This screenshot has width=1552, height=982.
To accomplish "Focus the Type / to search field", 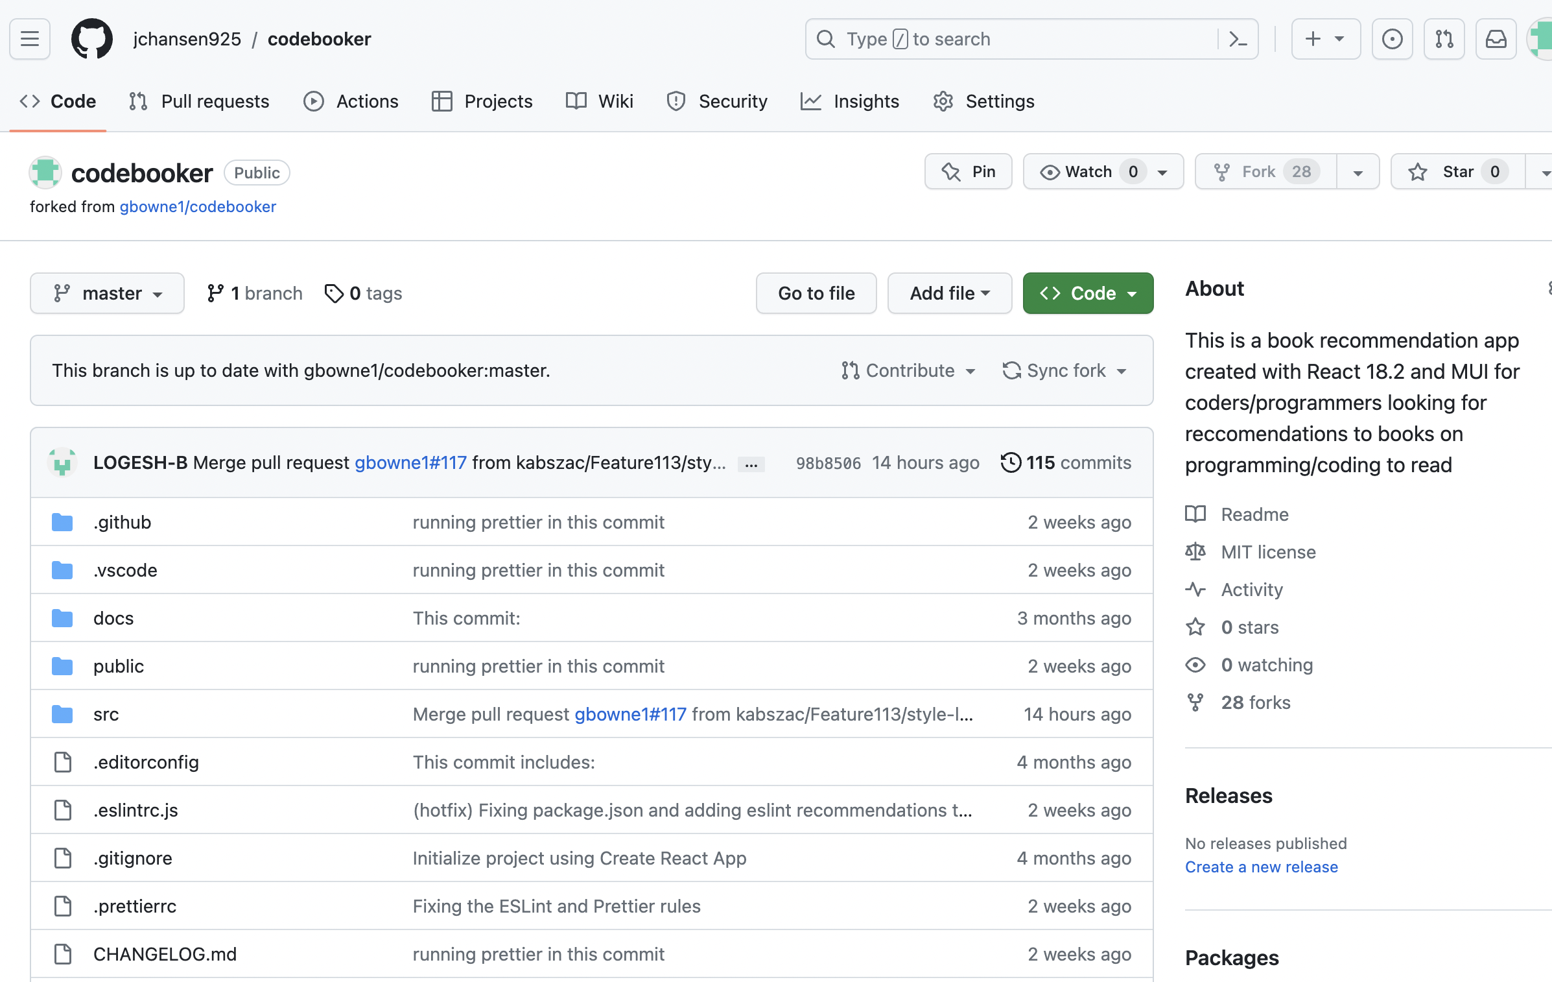I will pos(1031,39).
